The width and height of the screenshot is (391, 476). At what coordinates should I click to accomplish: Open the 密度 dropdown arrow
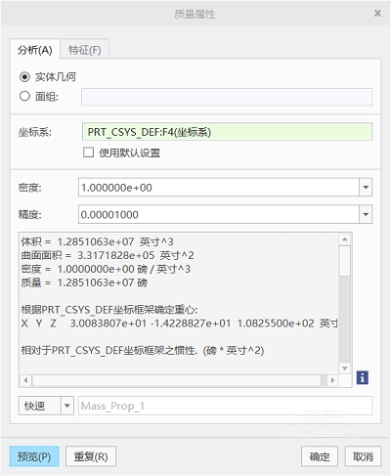(366, 188)
